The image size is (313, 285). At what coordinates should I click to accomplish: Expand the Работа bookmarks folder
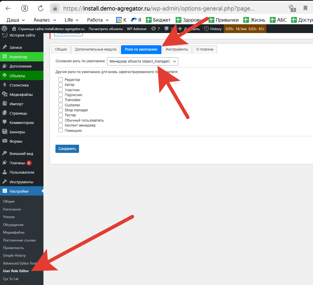(x=98, y=20)
